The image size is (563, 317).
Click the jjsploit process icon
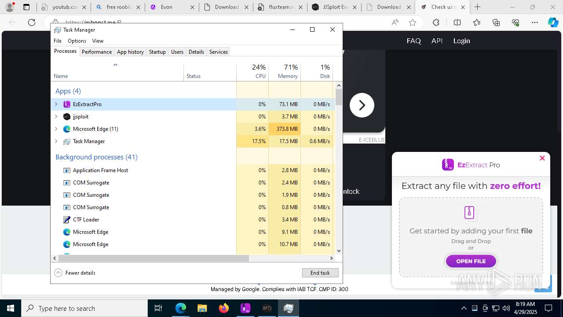point(67,117)
